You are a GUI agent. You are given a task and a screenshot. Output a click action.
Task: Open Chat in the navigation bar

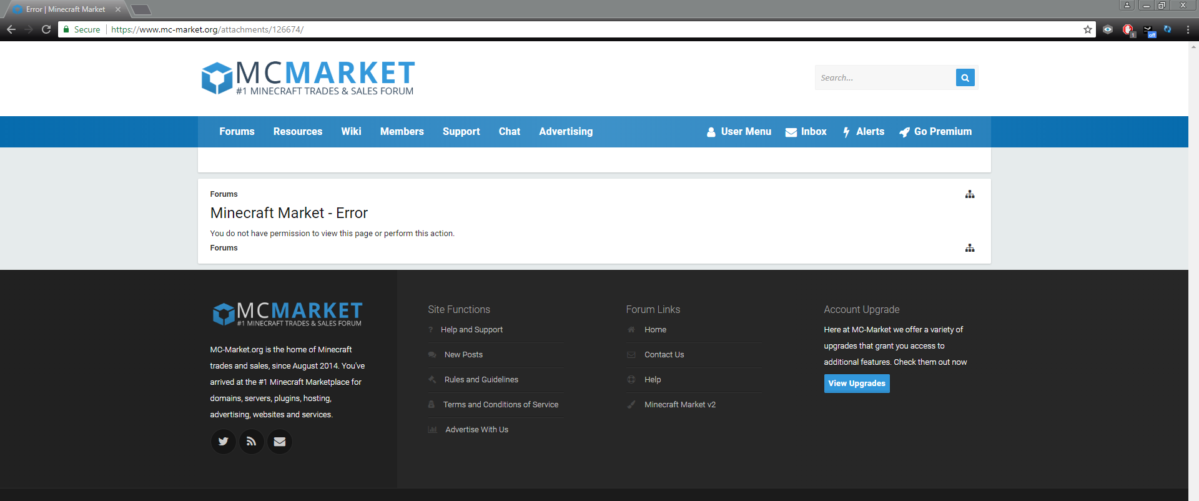pyautogui.click(x=510, y=131)
